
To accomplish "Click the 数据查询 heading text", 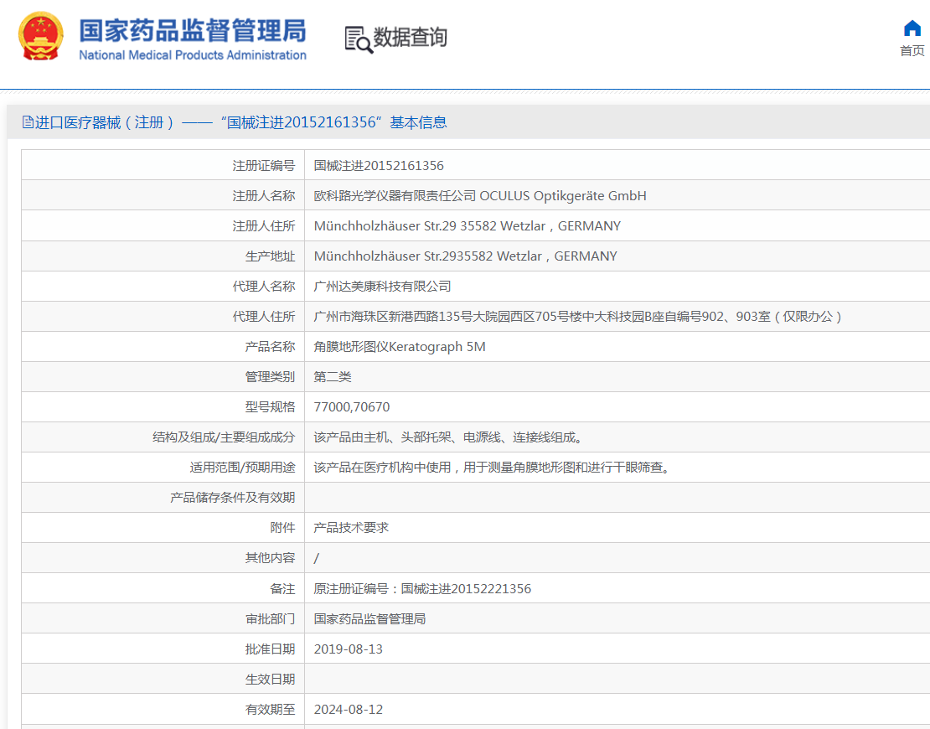I will click(410, 38).
